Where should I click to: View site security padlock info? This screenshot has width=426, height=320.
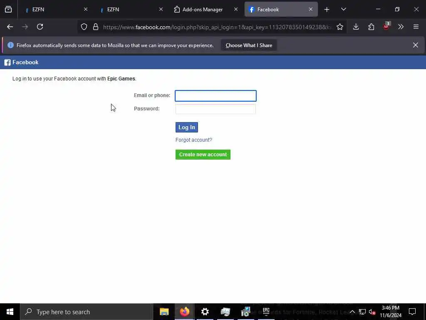click(x=96, y=27)
